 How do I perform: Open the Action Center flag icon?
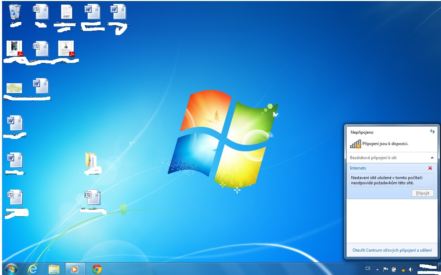click(386, 269)
